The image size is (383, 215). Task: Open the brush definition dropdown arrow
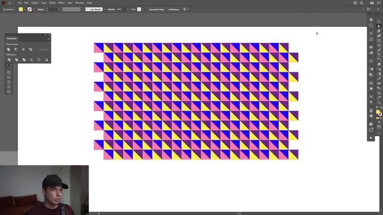coord(104,10)
